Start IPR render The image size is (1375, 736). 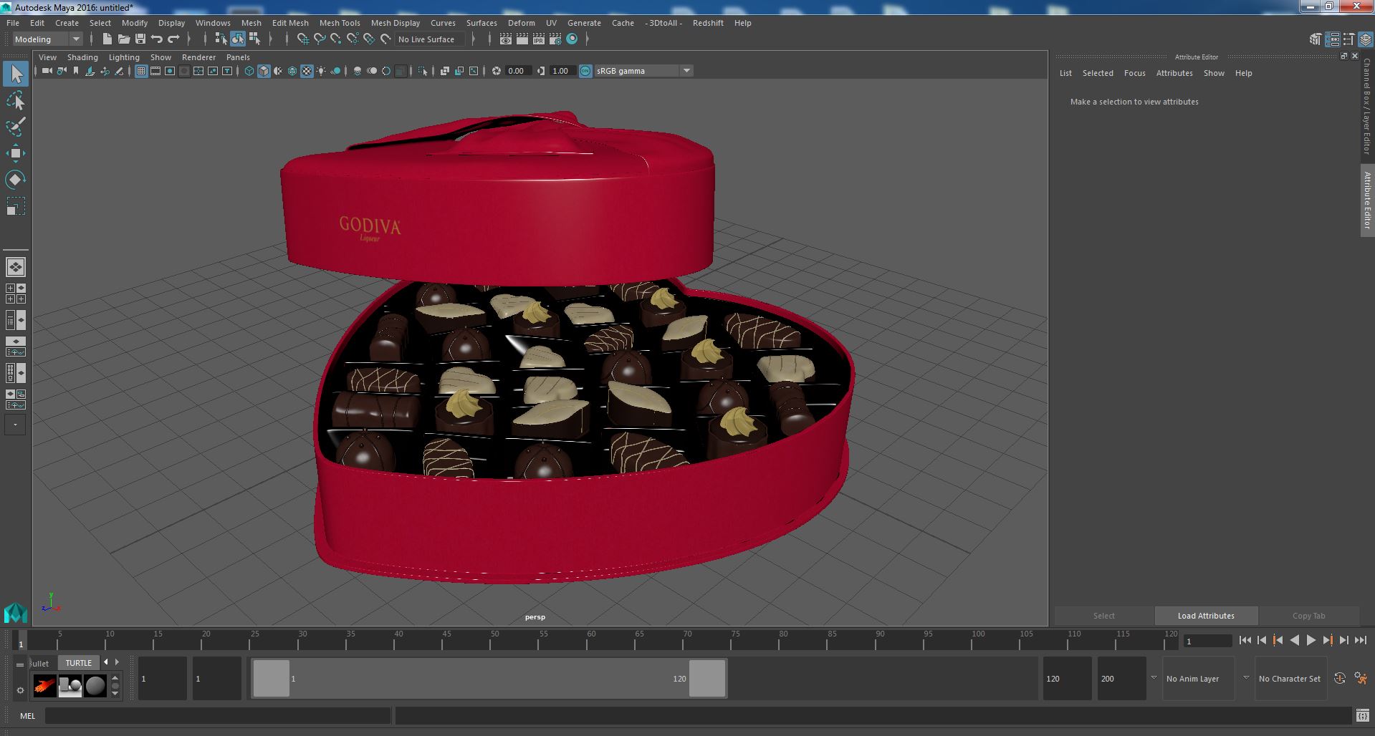pyautogui.click(x=539, y=39)
